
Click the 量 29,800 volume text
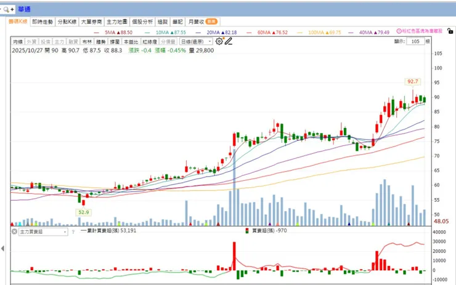(x=202, y=50)
